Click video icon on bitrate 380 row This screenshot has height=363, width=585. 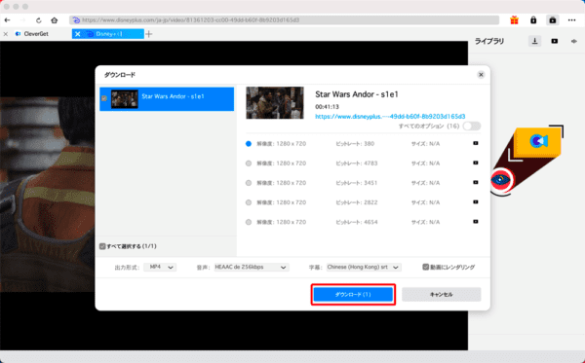click(476, 143)
